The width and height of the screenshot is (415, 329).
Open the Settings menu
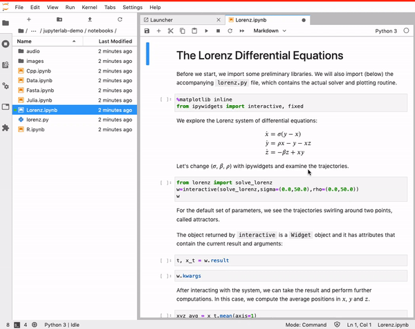pos(133,8)
